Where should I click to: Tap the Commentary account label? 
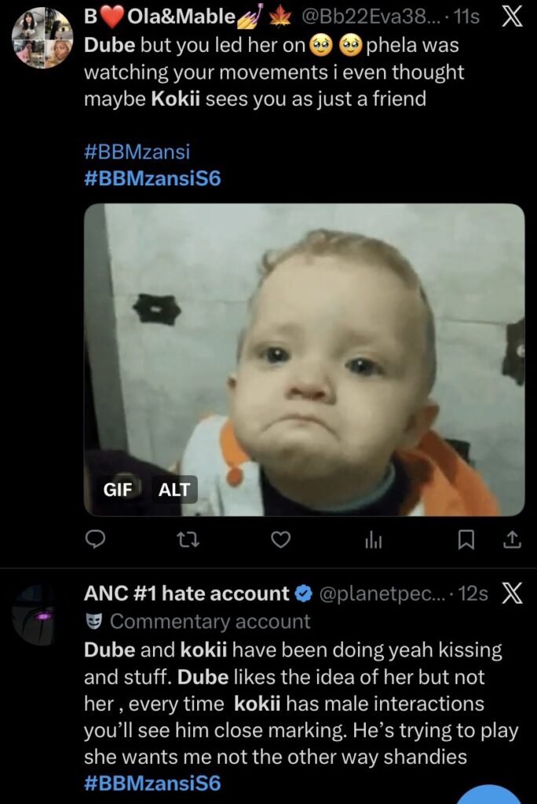click(210, 622)
